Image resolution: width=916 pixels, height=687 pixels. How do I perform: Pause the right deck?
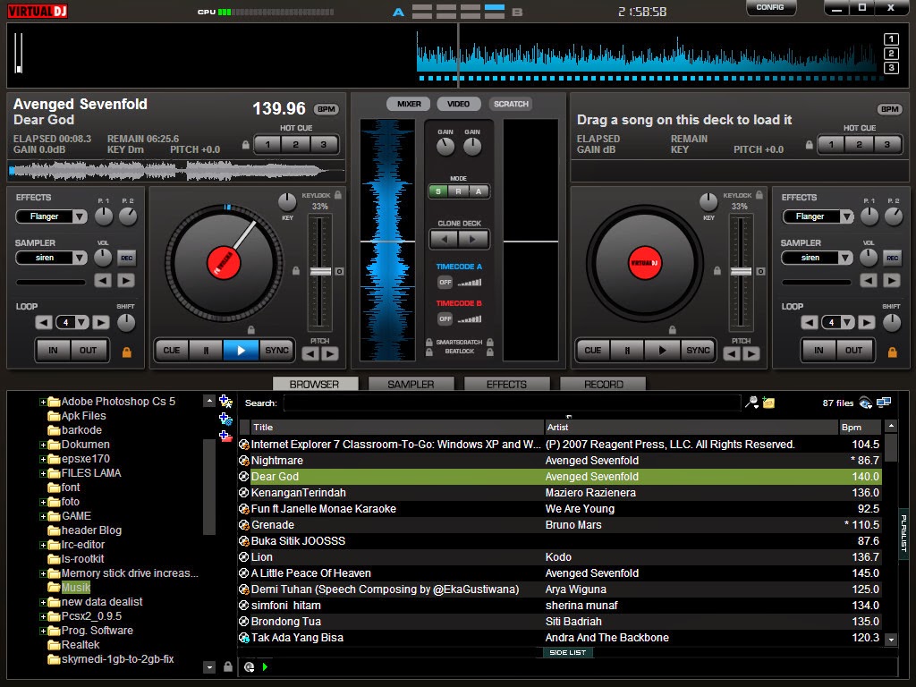(627, 351)
